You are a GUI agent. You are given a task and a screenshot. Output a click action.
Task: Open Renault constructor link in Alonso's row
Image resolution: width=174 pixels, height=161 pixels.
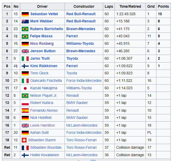coord(73,110)
